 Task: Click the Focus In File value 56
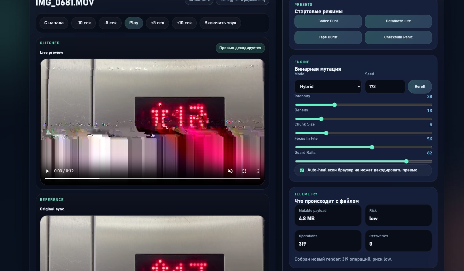[x=429, y=139]
